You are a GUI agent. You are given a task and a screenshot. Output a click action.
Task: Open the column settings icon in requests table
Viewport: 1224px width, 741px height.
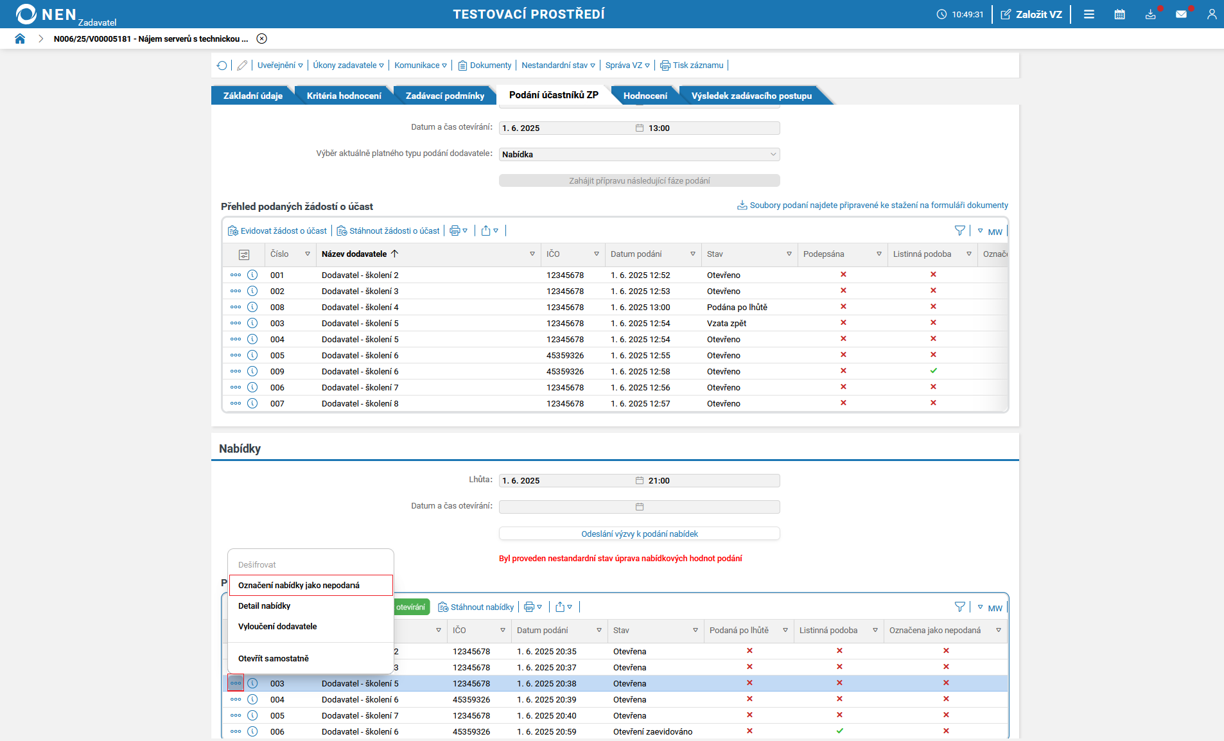point(244,255)
